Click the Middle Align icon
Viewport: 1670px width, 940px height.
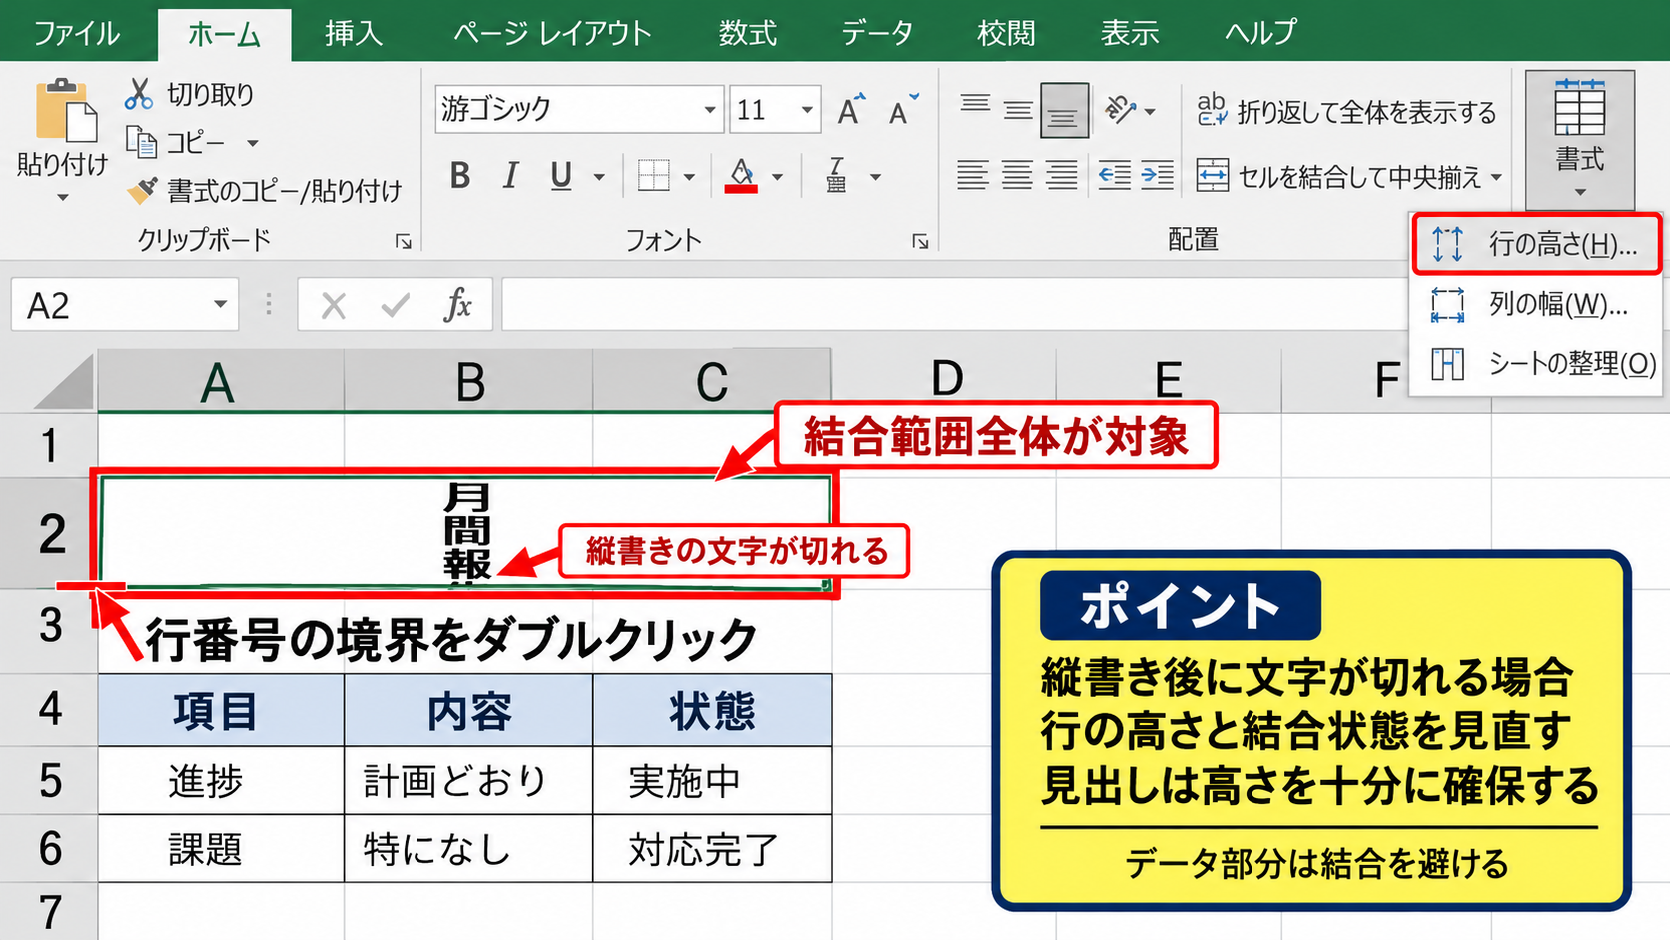(x=1018, y=109)
